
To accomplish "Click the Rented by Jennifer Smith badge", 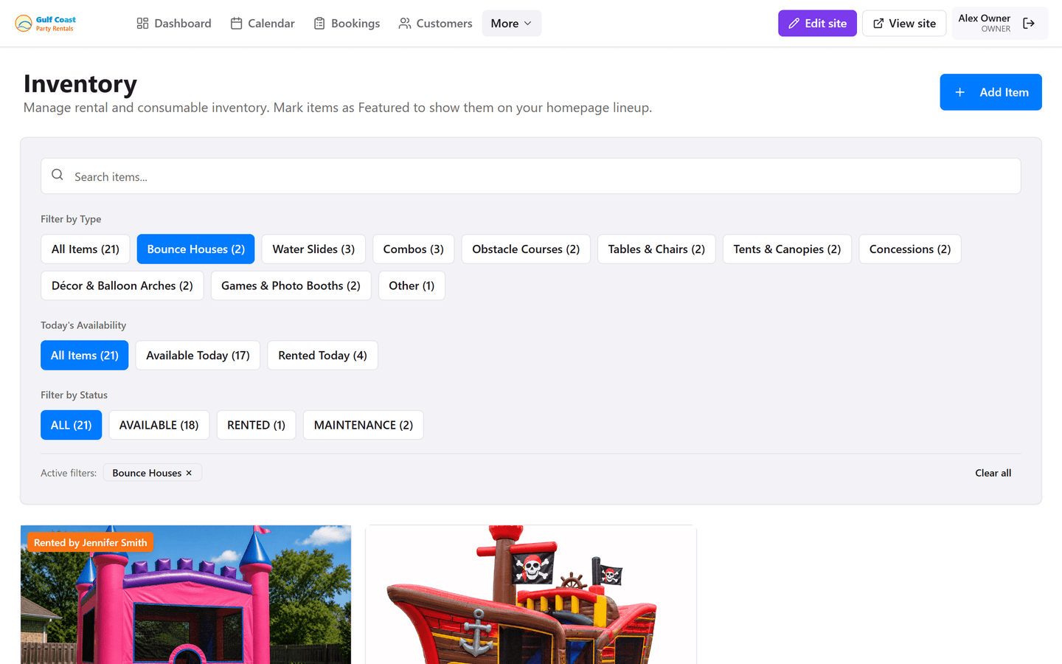I will (91, 542).
